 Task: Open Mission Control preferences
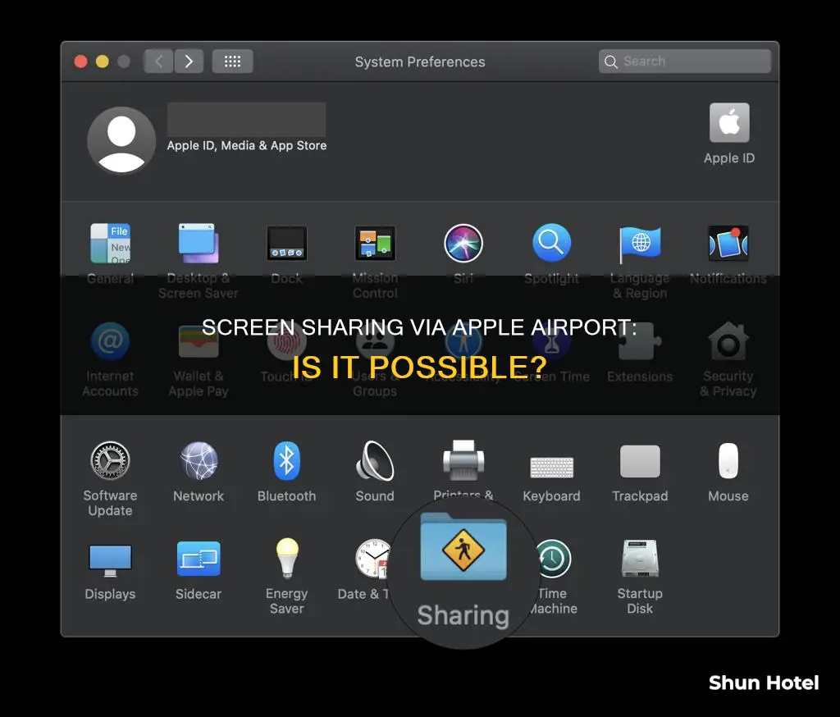tap(375, 244)
